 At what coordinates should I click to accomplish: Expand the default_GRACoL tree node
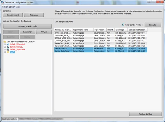[5, 47]
